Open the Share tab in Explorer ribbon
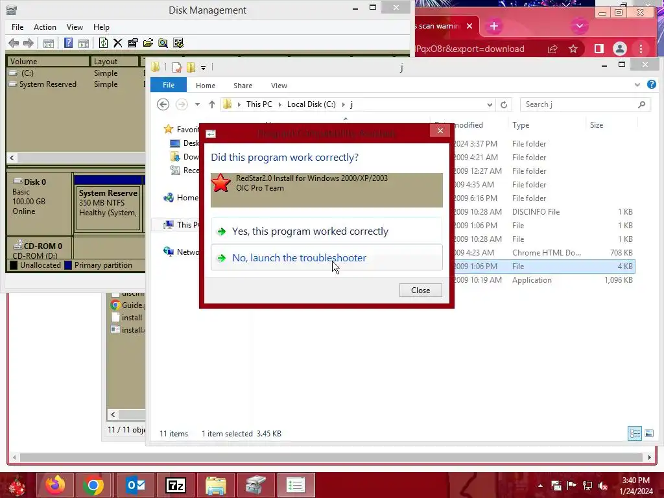The height and width of the screenshot is (498, 664). 243,86
